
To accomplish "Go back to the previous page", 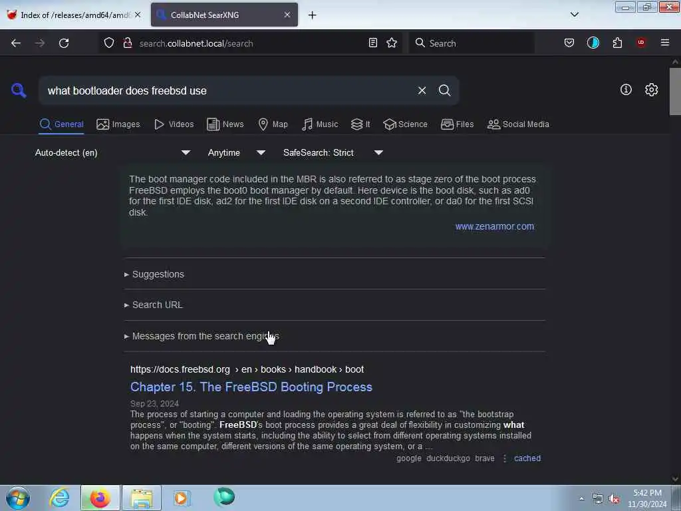I will 16,43.
